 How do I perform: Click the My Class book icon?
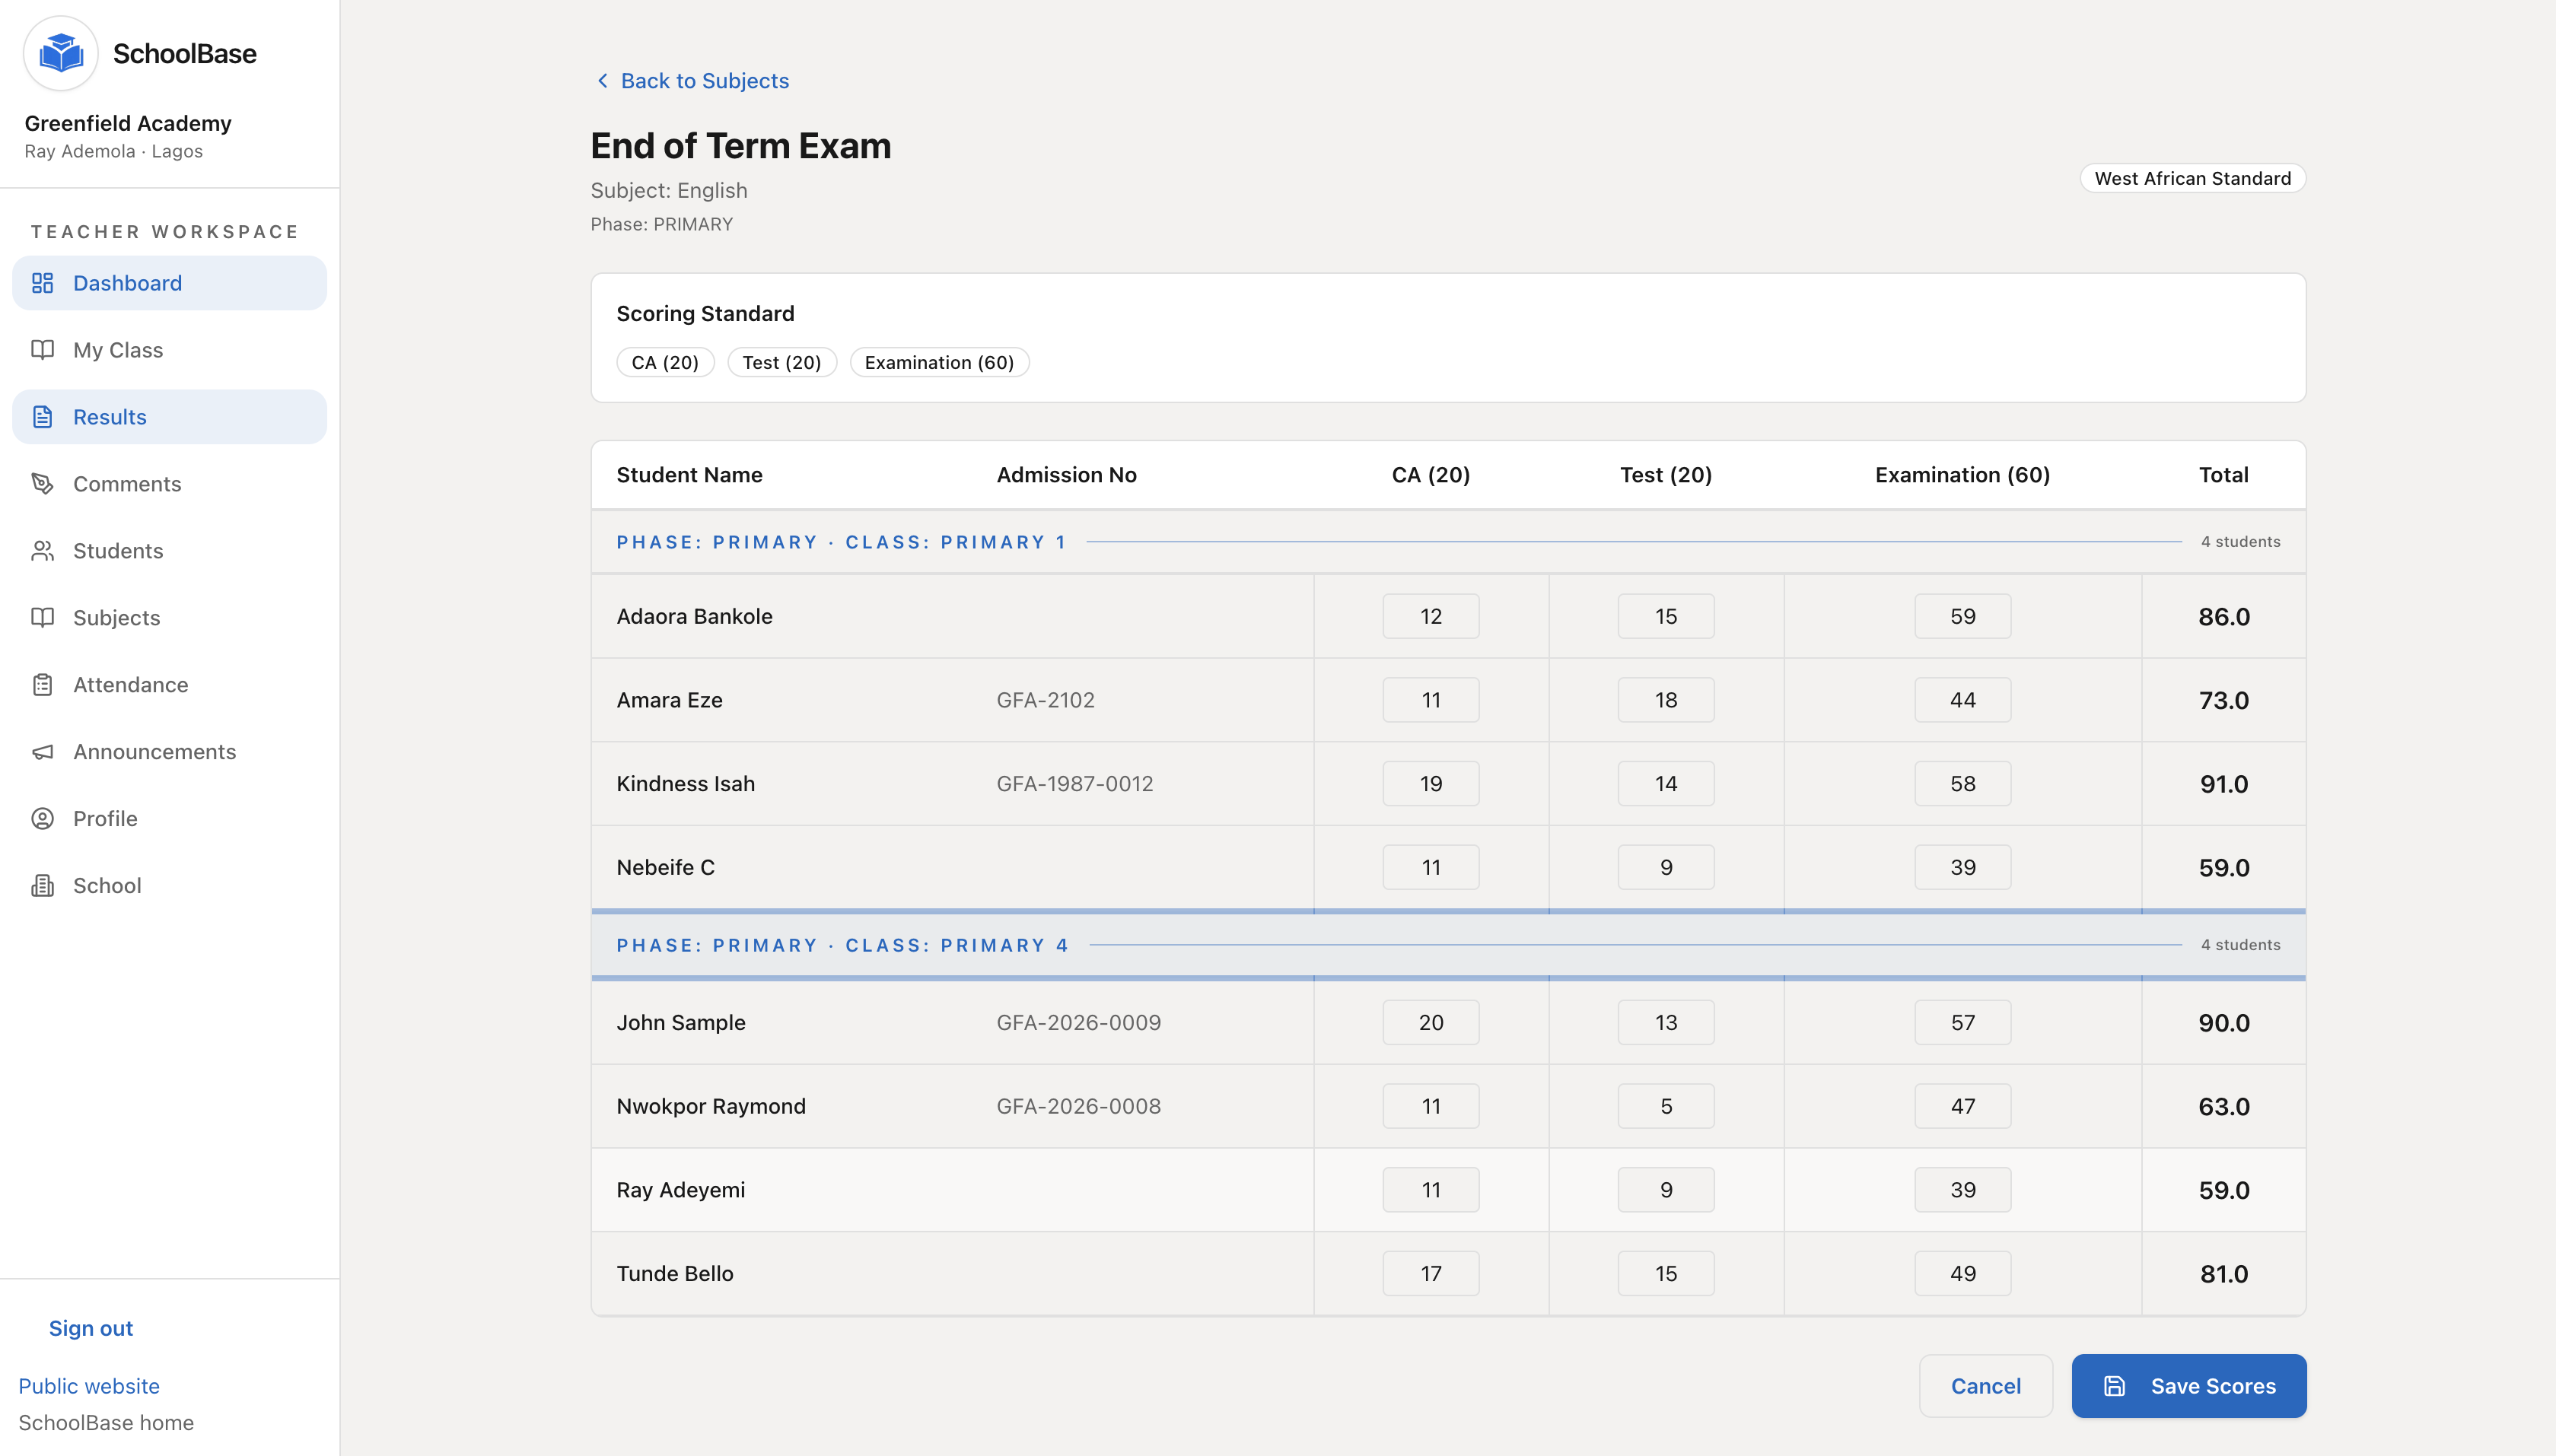click(42, 350)
